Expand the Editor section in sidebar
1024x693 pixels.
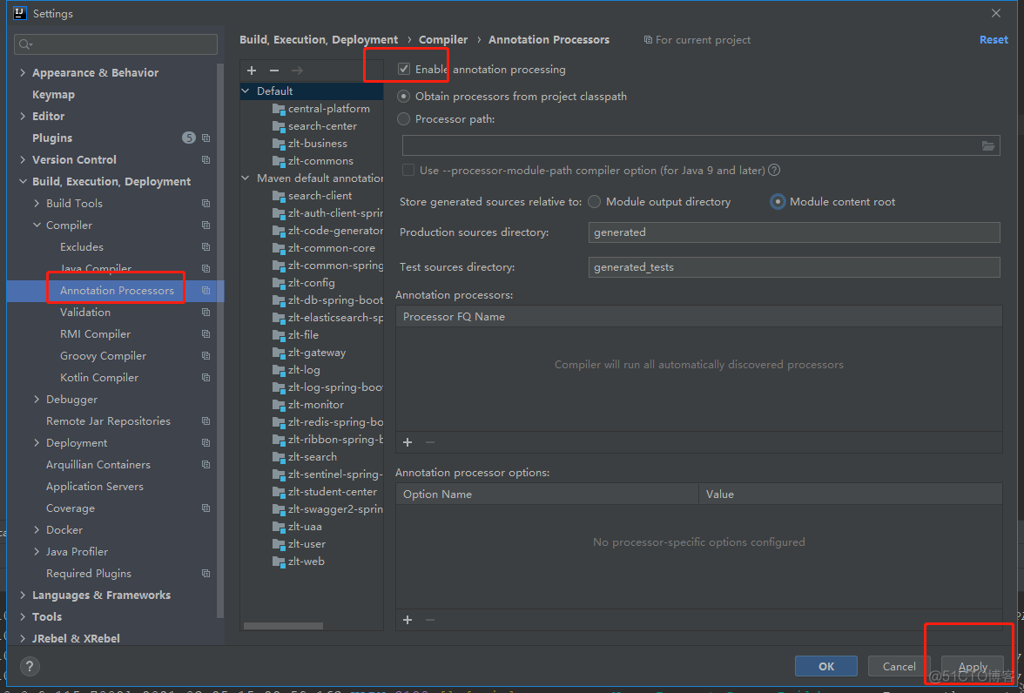coord(22,115)
